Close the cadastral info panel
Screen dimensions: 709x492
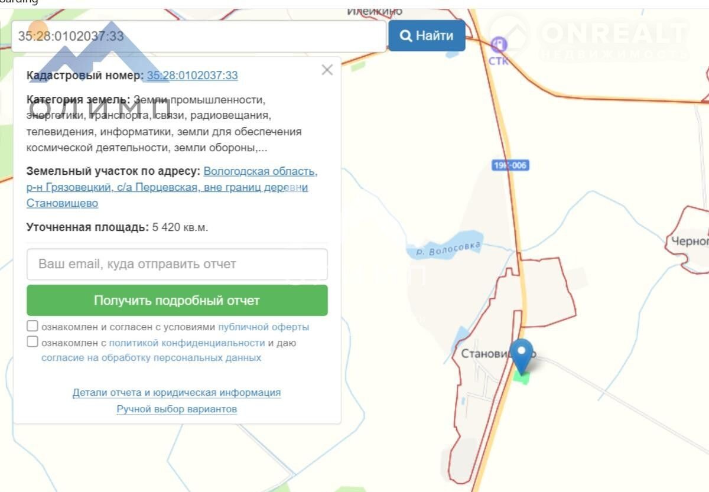pyautogui.click(x=327, y=70)
